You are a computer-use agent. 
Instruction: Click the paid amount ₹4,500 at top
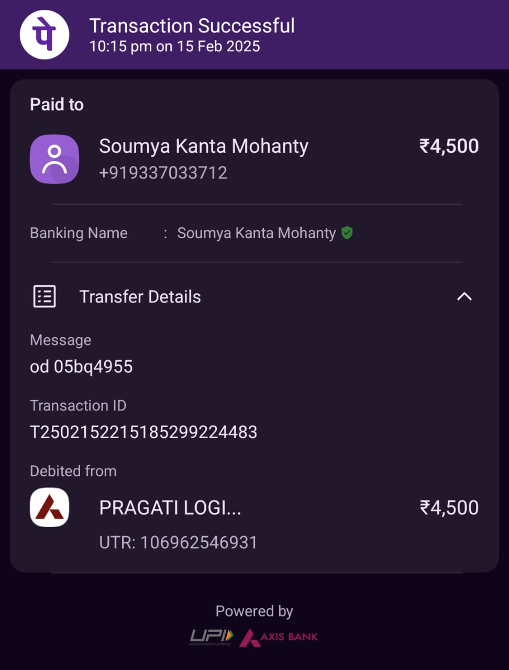click(x=449, y=146)
